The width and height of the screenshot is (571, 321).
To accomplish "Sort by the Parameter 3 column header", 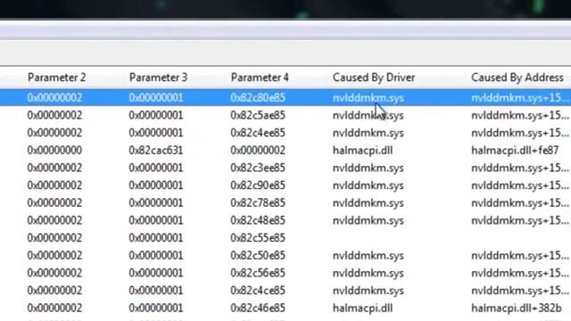I will click(158, 78).
